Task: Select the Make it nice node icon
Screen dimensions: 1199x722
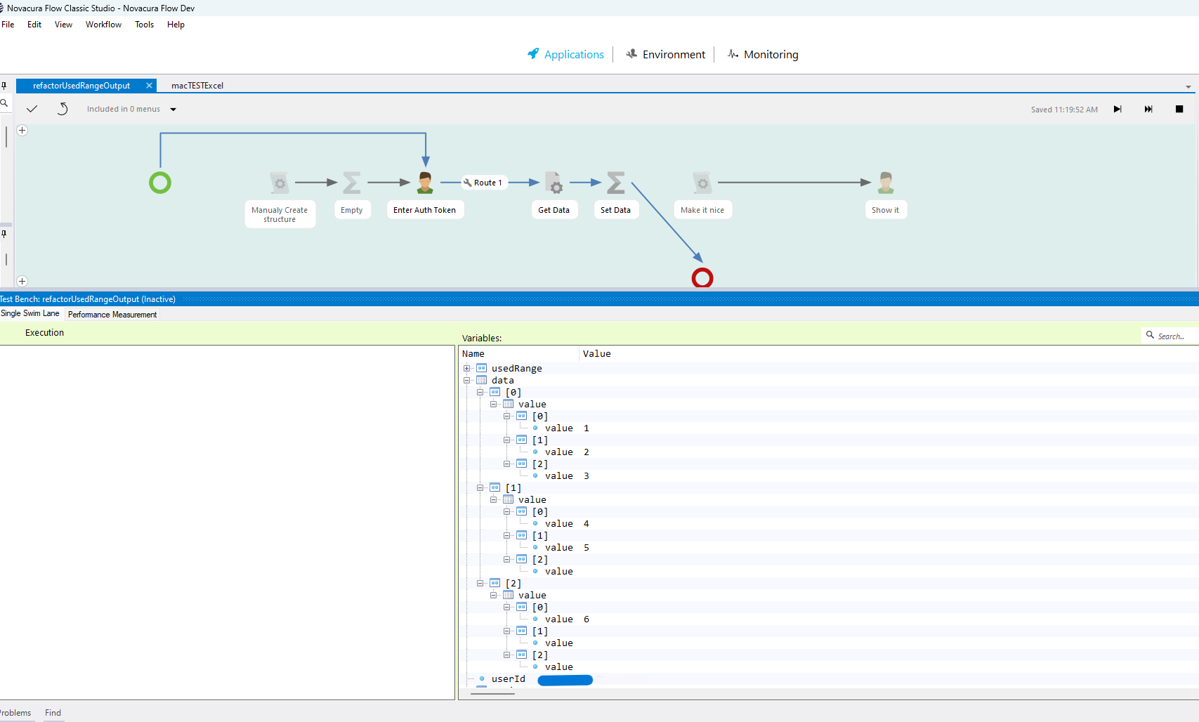Action: [702, 183]
